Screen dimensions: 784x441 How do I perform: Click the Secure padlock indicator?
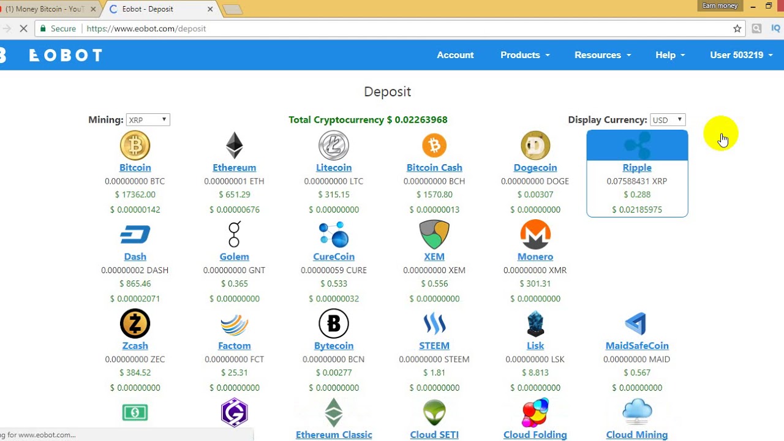tap(58, 29)
